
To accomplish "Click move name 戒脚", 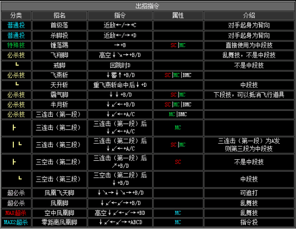I will coord(59,66).
